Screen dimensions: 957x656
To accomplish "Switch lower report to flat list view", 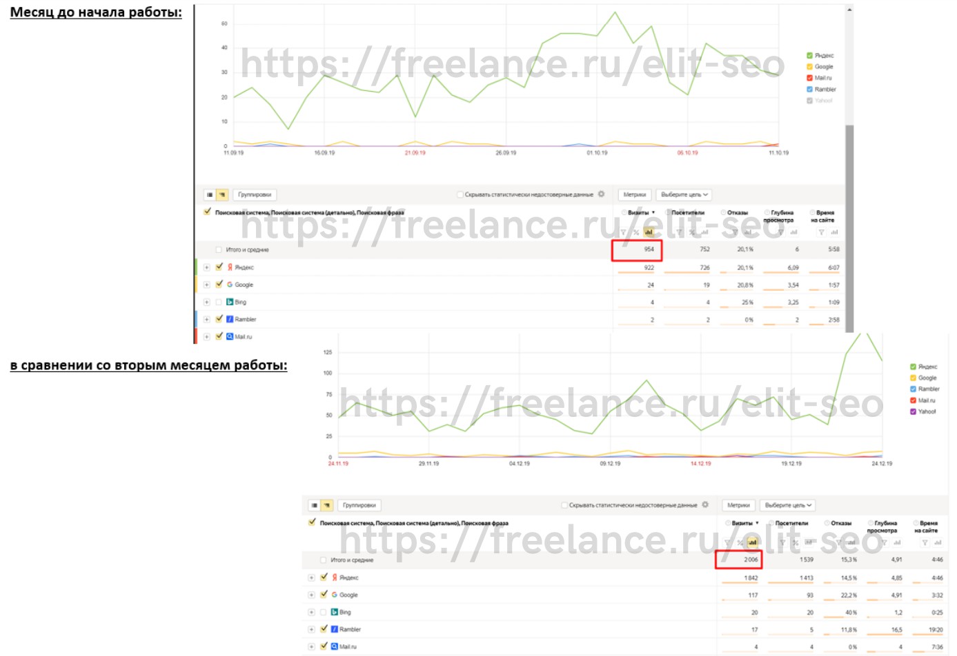I will tap(314, 505).
